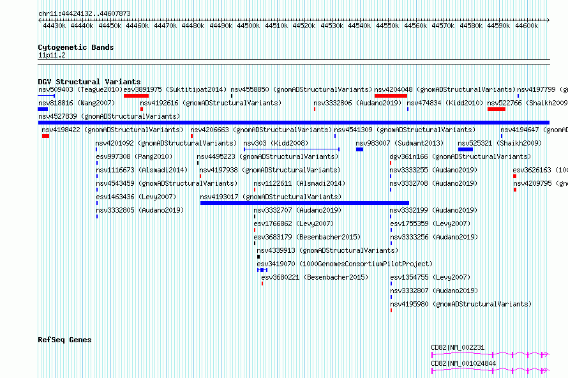Open variant dgv361n166 label

[x=460, y=156]
